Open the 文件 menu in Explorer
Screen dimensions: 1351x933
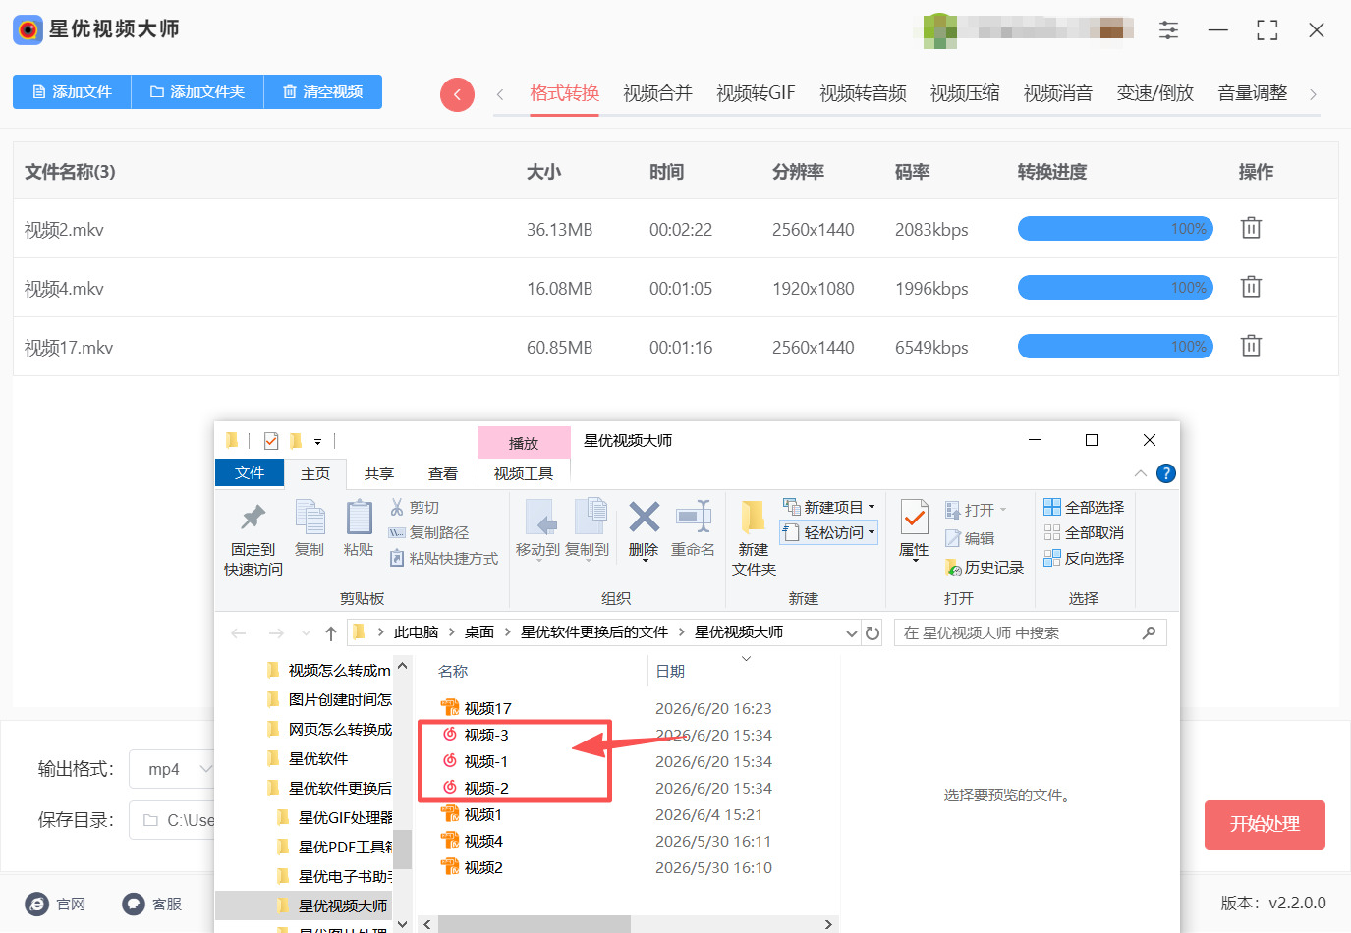[250, 473]
